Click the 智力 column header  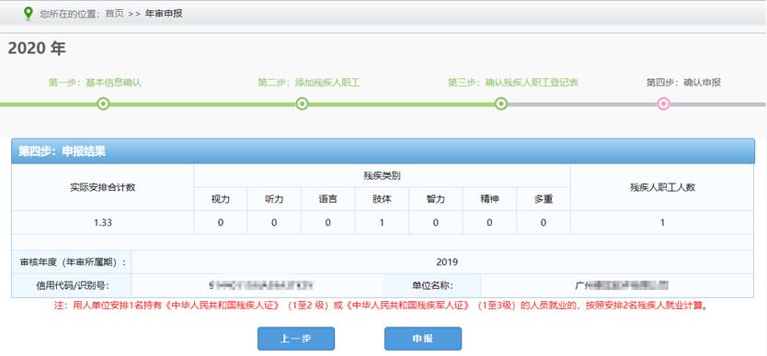coord(435,199)
